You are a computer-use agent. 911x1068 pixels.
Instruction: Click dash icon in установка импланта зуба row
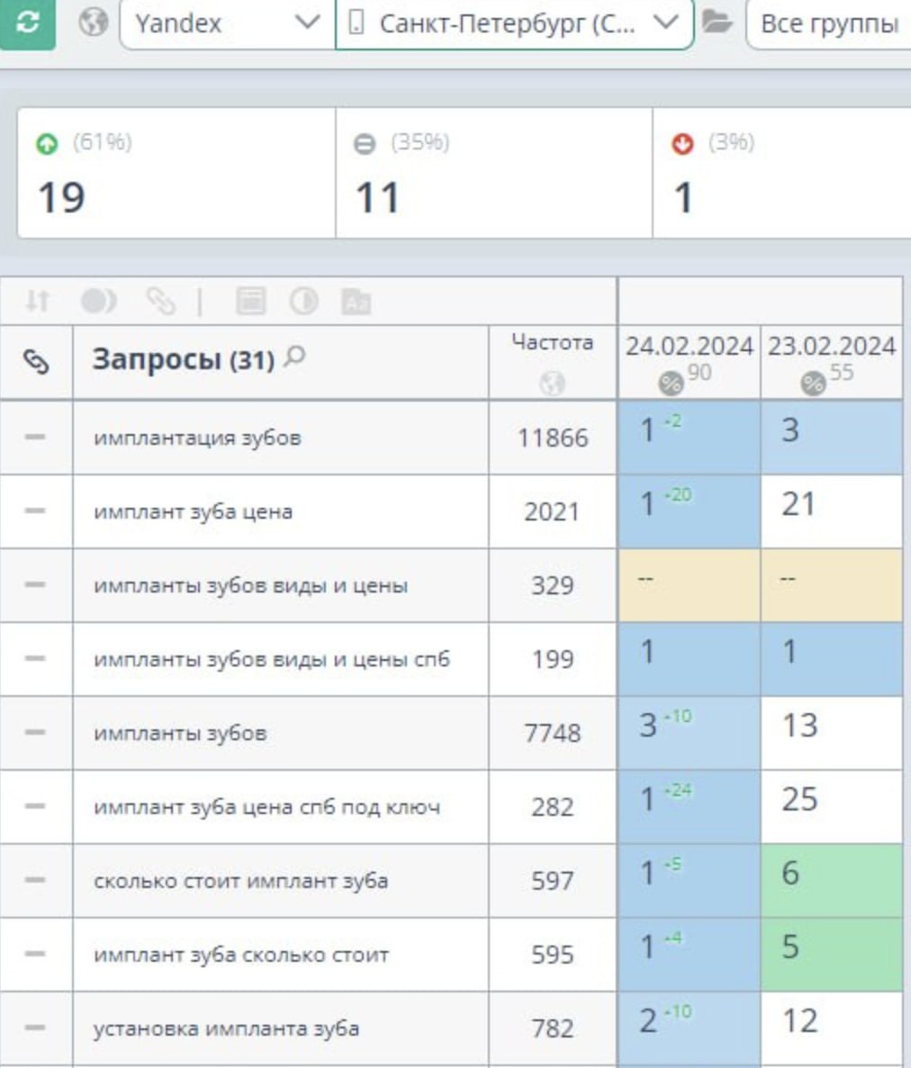pyautogui.click(x=35, y=1027)
